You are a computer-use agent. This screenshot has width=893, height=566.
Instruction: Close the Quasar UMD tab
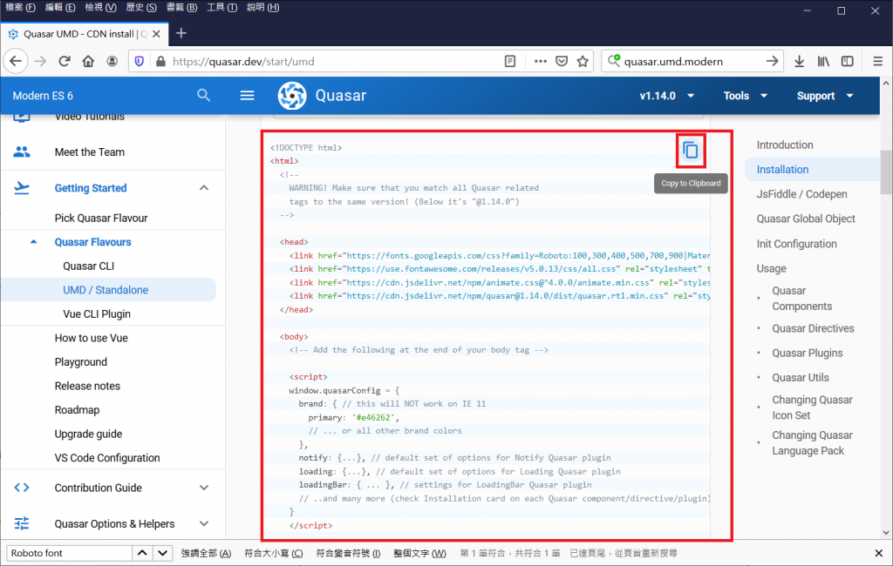tap(156, 34)
